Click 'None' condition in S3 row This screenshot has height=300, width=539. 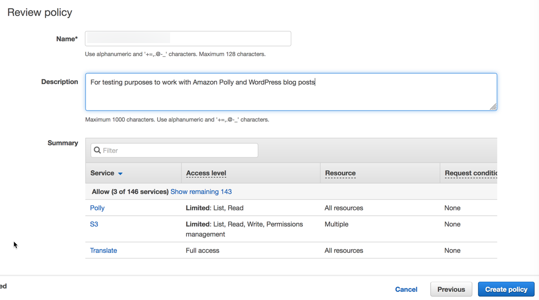tap(452, 224)
